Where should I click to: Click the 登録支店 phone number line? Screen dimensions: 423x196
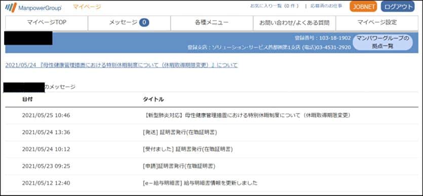pos(269,47)
